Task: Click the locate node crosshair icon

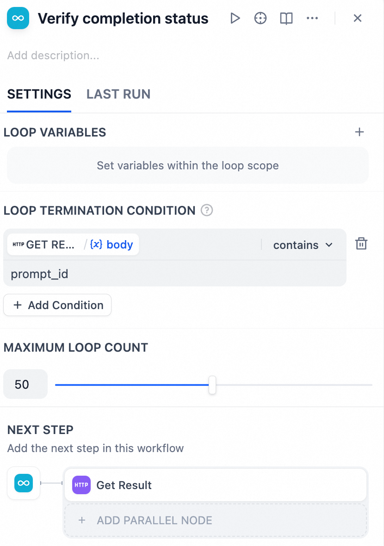Action: 260,19
